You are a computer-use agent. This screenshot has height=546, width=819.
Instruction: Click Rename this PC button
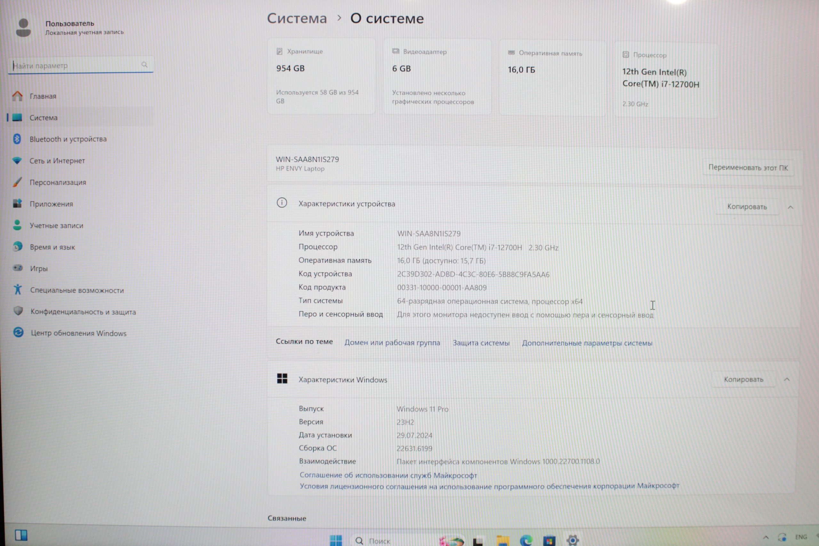click(x=748, y=168)
